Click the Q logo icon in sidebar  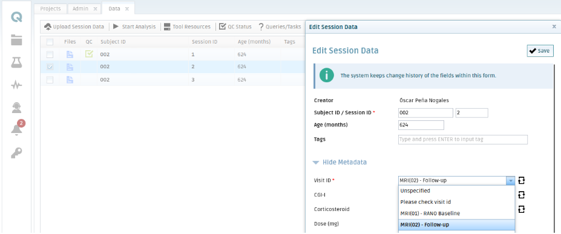click(16, 17)
